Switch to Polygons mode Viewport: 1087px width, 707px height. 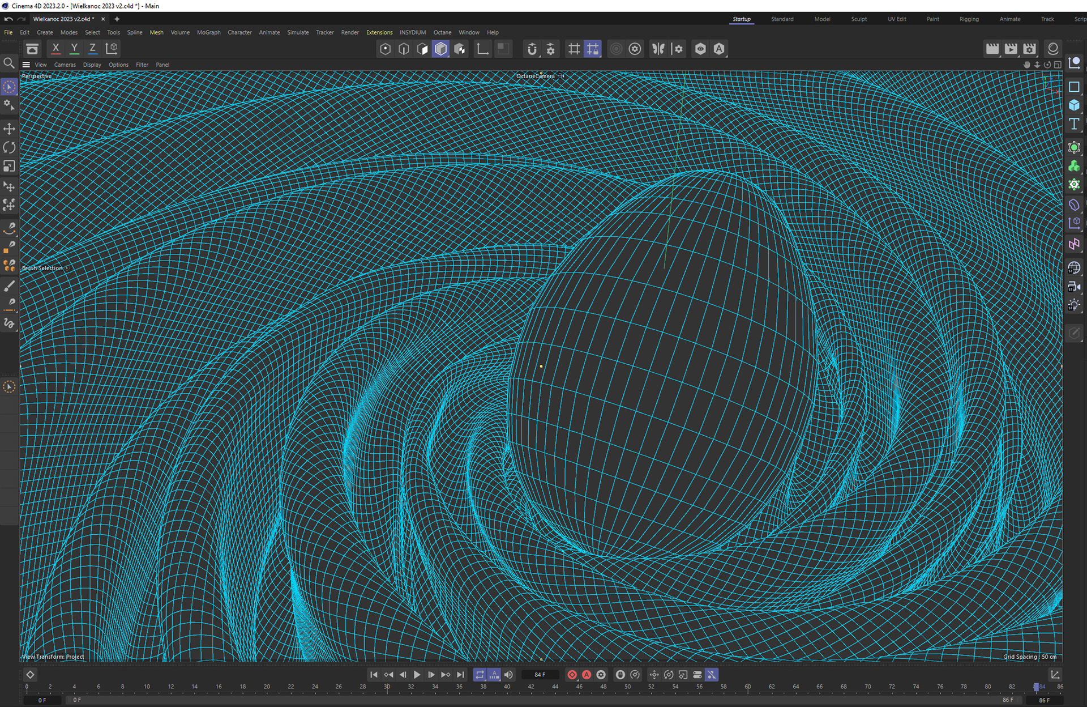click(422, 49)
